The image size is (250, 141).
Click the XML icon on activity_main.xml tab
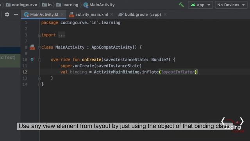click(71, 14)
